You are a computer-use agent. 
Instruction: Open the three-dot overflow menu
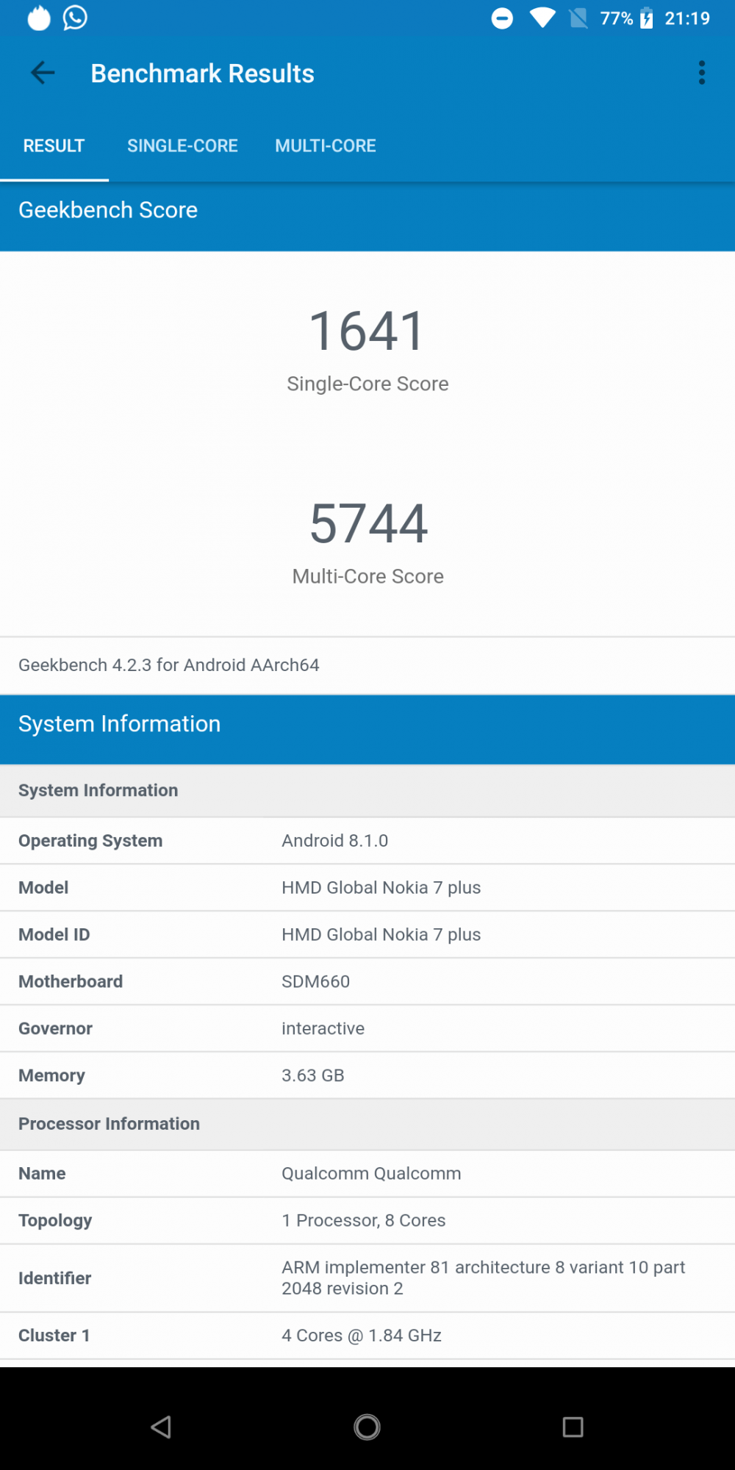pyautogui.click(x=701, y=73)
